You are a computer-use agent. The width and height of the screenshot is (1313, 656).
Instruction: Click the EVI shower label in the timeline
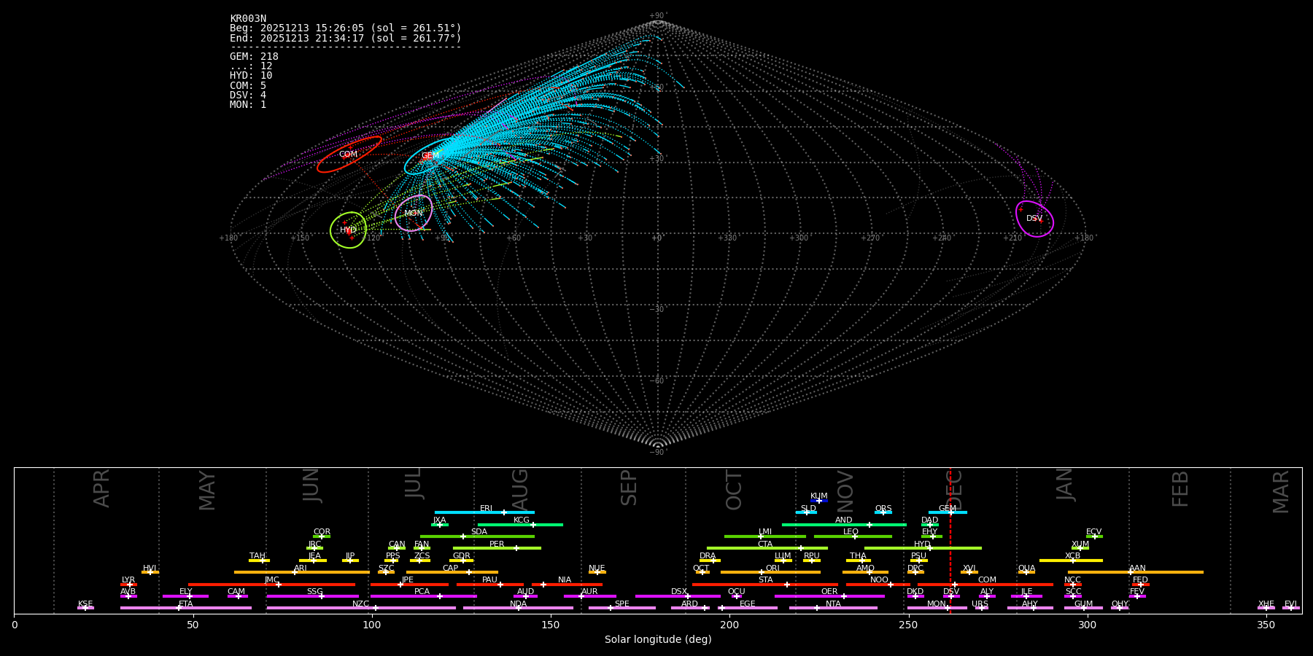[x=1290, y=604]
